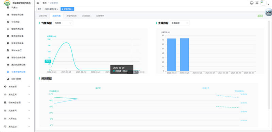Click icon beside 鼠害监测设备
272x132 pixels.
[8, 43]
